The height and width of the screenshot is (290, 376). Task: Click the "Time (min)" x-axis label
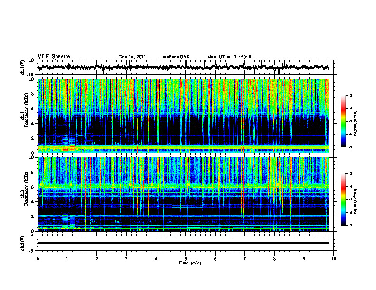tap(190, 263)
